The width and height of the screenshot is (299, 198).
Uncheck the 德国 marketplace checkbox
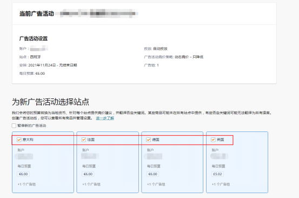[148, 140]
